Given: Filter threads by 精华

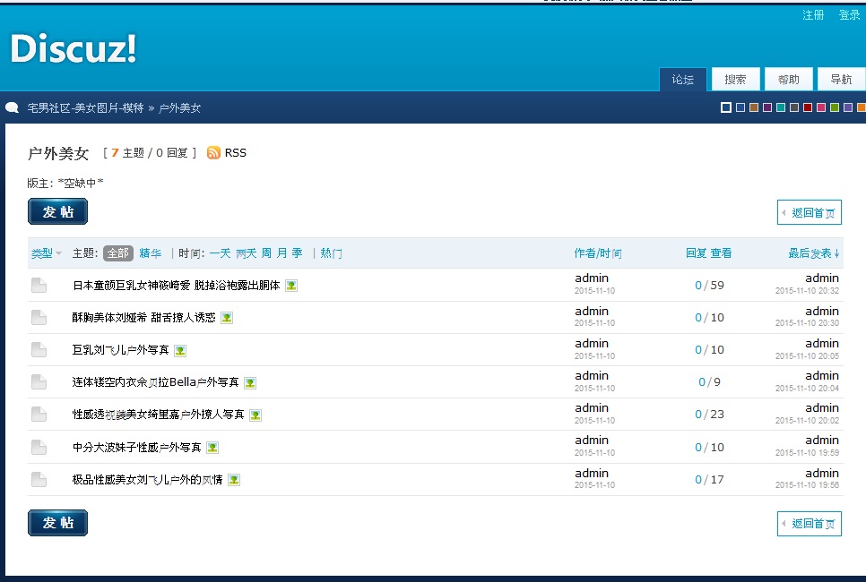Looking at the screenshot, I should [x=151, y=253].
